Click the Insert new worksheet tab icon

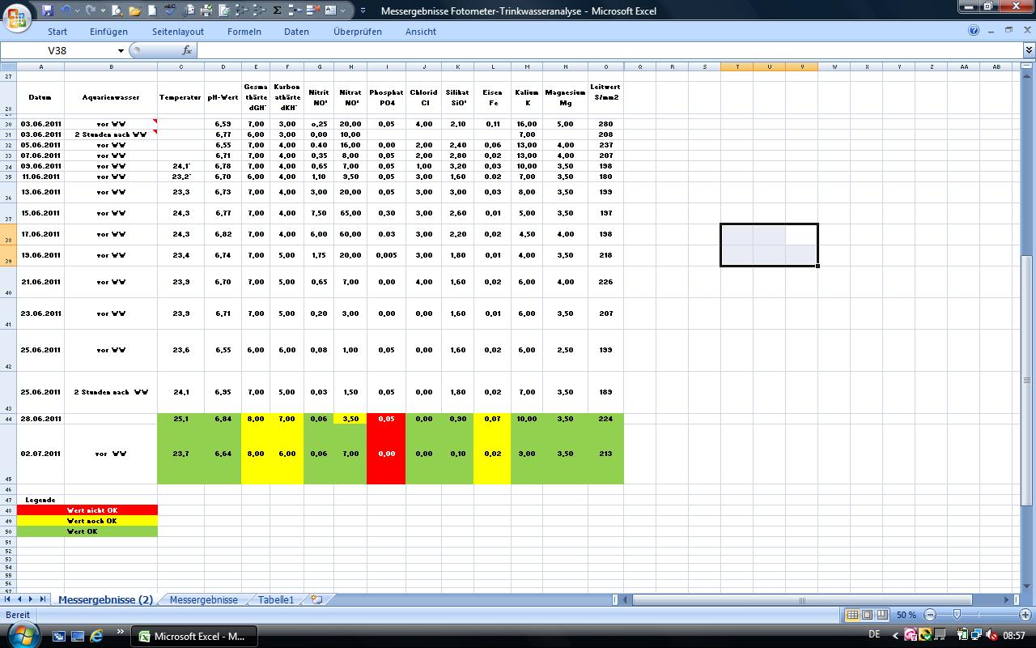pyautogui.click(x=316, y=599)
